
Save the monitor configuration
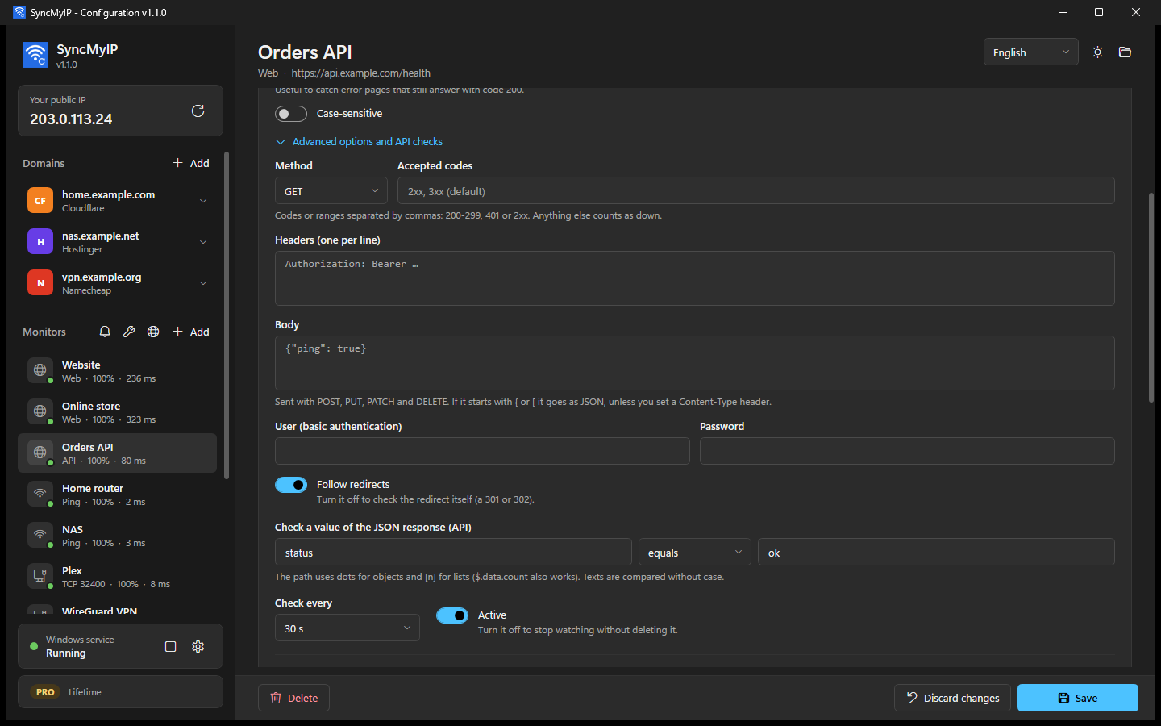(x=1078, y=698)
